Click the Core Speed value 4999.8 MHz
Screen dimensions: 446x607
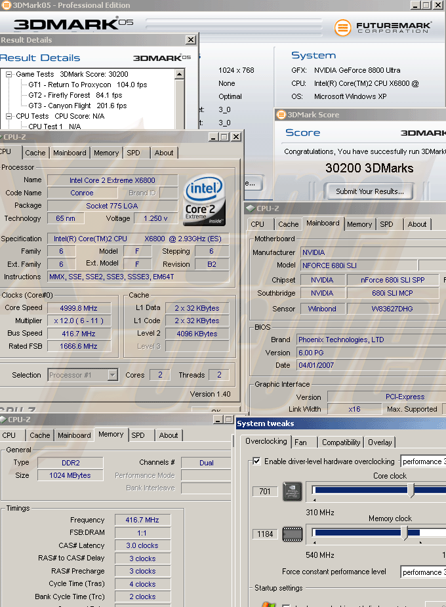(79, 308)
